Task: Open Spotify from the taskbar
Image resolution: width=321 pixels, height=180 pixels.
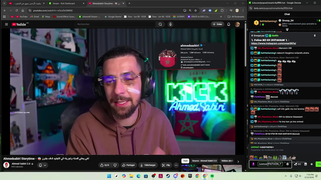Action: [212, 176]
